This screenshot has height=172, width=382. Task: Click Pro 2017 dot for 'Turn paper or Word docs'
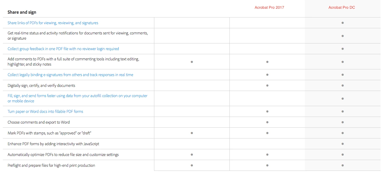[x=267, y=111]
